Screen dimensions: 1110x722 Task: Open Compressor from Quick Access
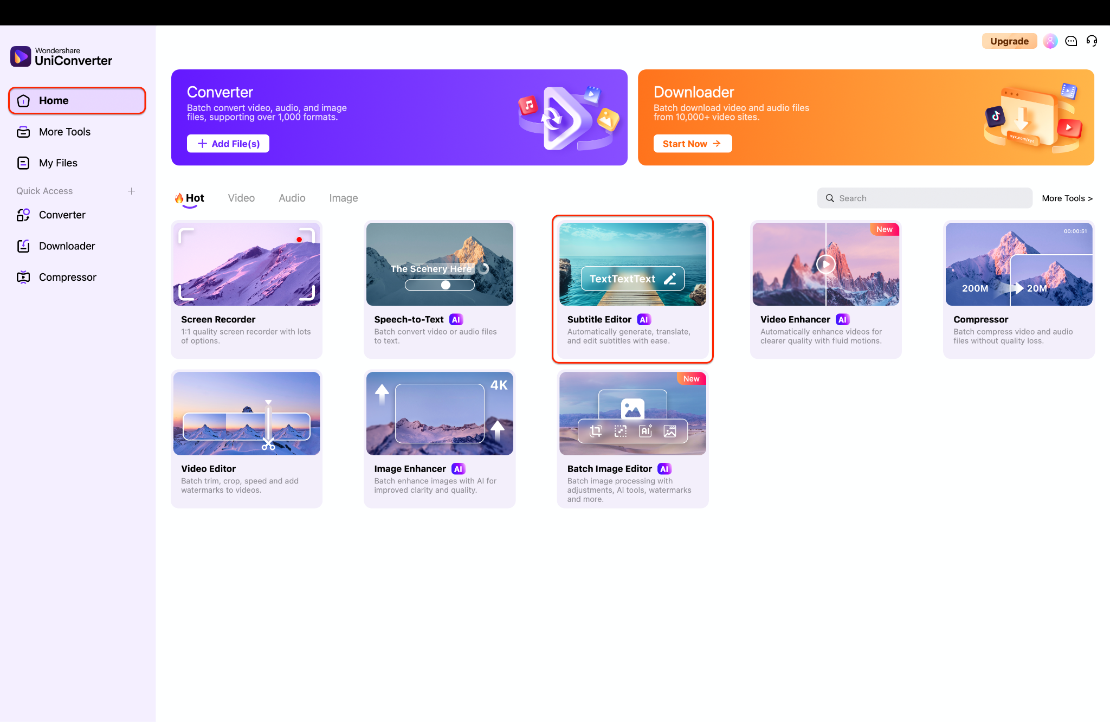[67, 277]
